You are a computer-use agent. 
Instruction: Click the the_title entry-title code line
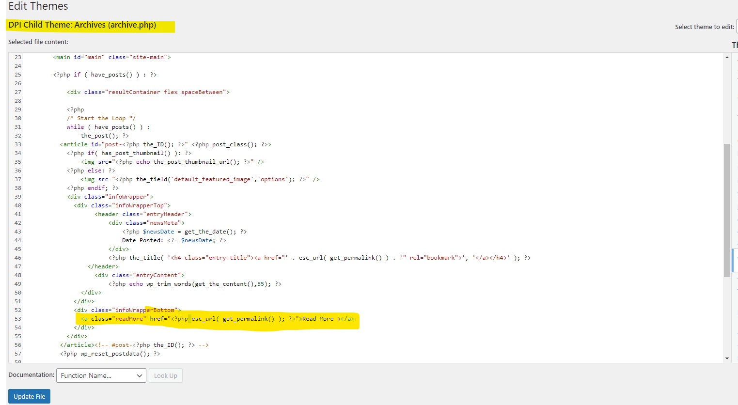pyautogui.click(x=319, y=258)
